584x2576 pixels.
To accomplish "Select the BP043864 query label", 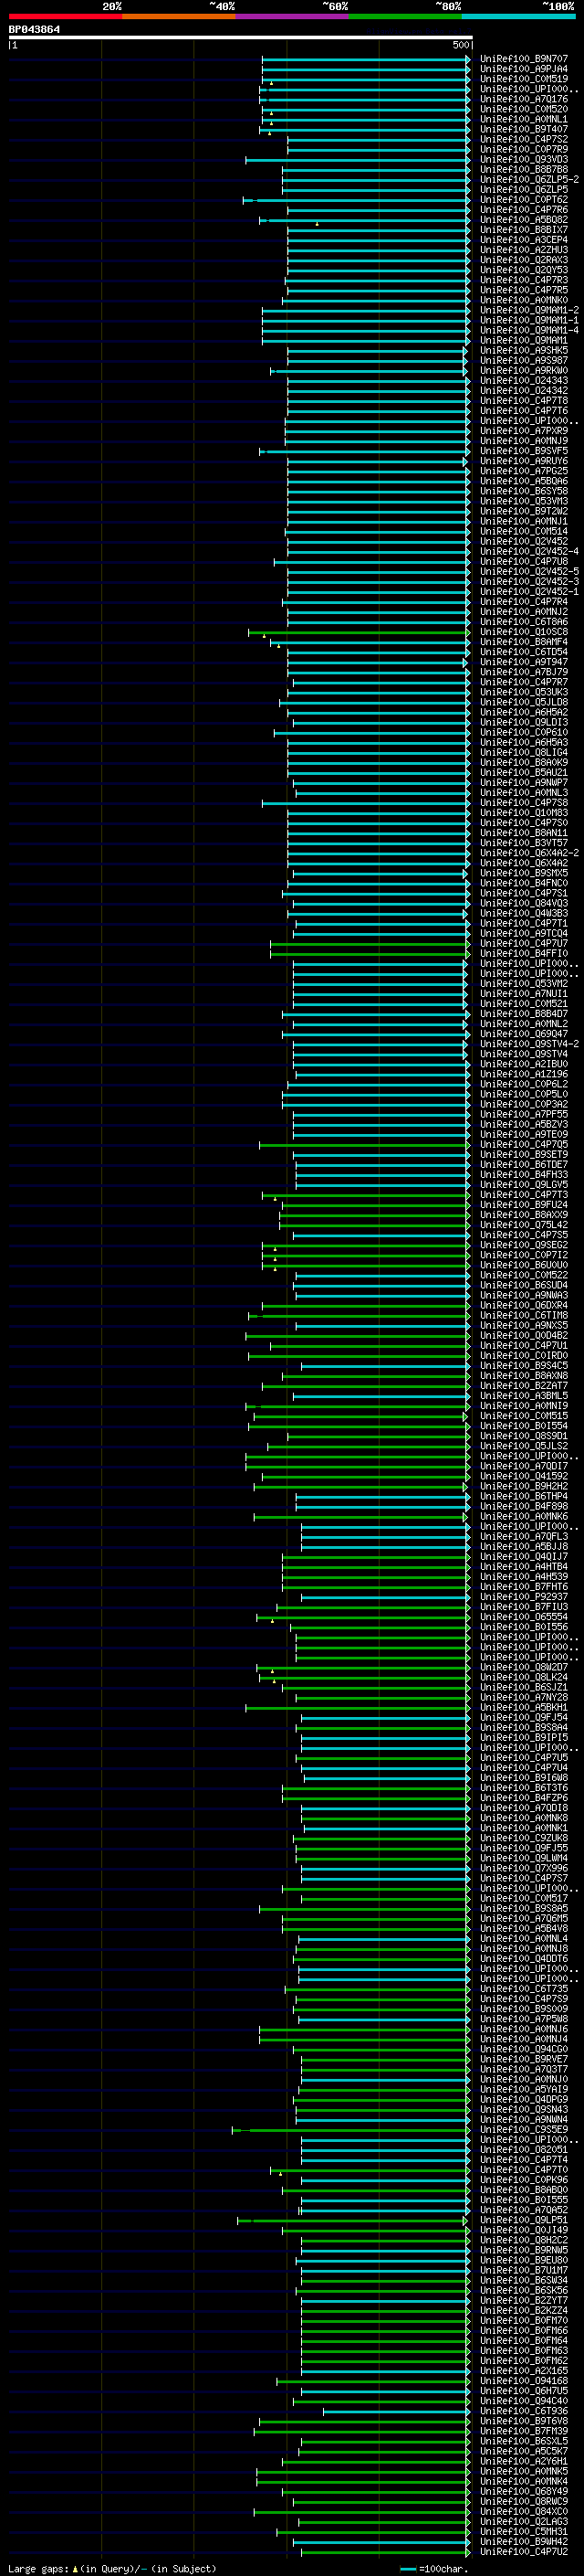I will coord(34,29).
